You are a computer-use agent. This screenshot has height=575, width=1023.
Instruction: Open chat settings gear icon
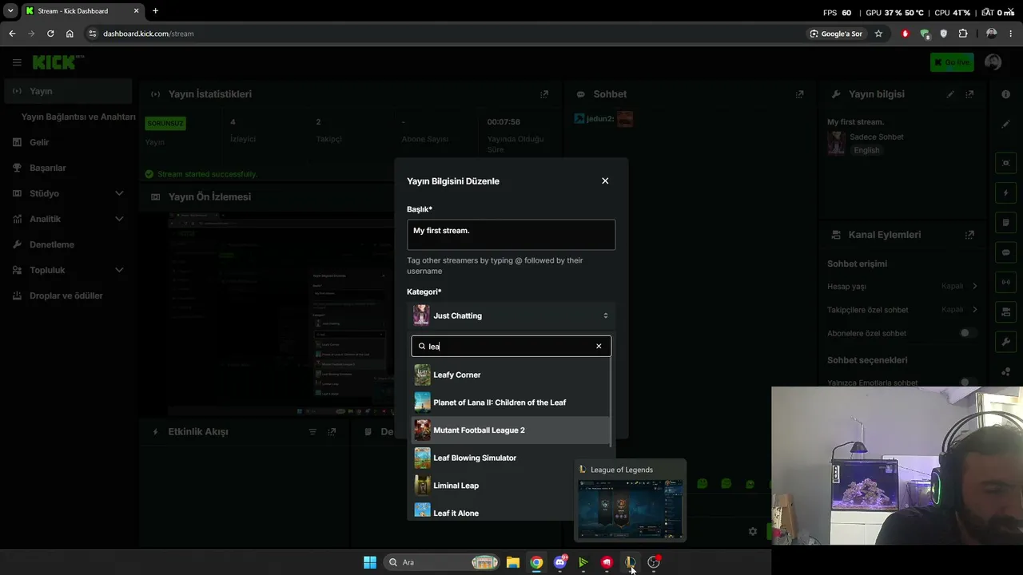[x=752, y=531]
